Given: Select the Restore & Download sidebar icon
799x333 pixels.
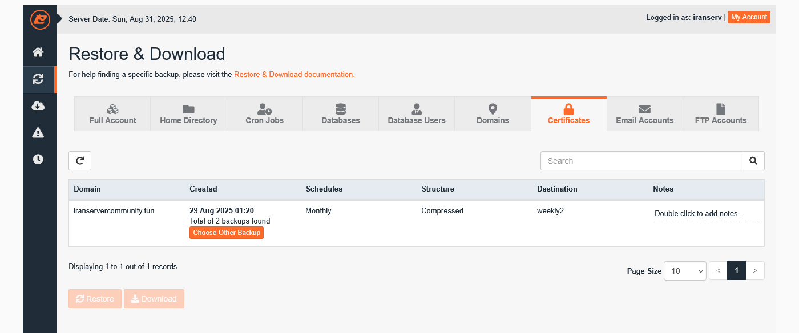Looking at the screenshot, I should [38, 79].
